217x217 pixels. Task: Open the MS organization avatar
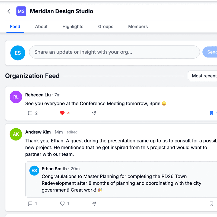point(21,11)
